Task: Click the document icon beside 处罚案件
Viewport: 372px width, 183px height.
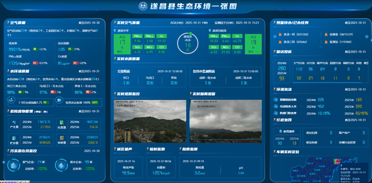Action: (281, 131)
